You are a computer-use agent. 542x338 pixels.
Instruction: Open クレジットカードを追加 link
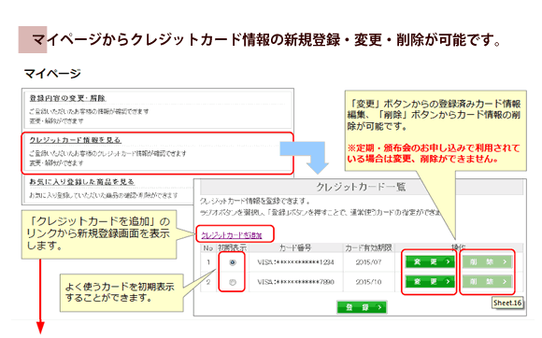point(231,235)
